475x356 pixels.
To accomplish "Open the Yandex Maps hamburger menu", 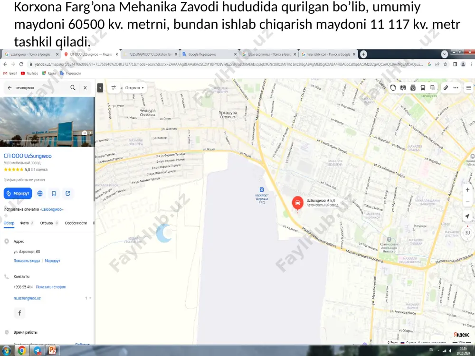I will click(469, 88).
